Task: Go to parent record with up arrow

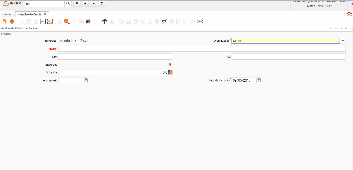Action: tap(105, 22)
